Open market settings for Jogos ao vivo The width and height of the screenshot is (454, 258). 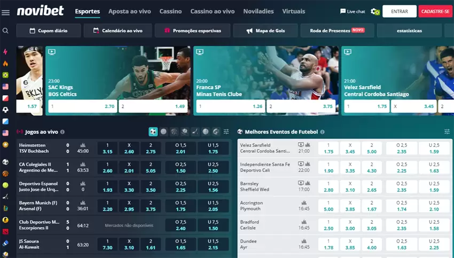point(226,131)
